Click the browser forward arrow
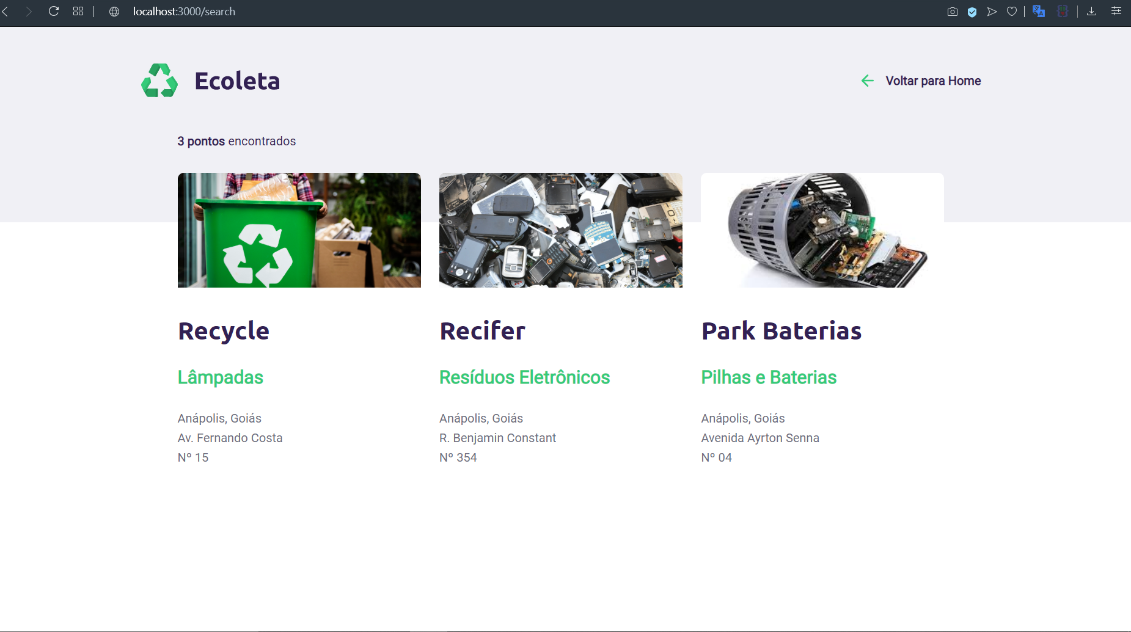1131x632 pixels. (28, 12)
